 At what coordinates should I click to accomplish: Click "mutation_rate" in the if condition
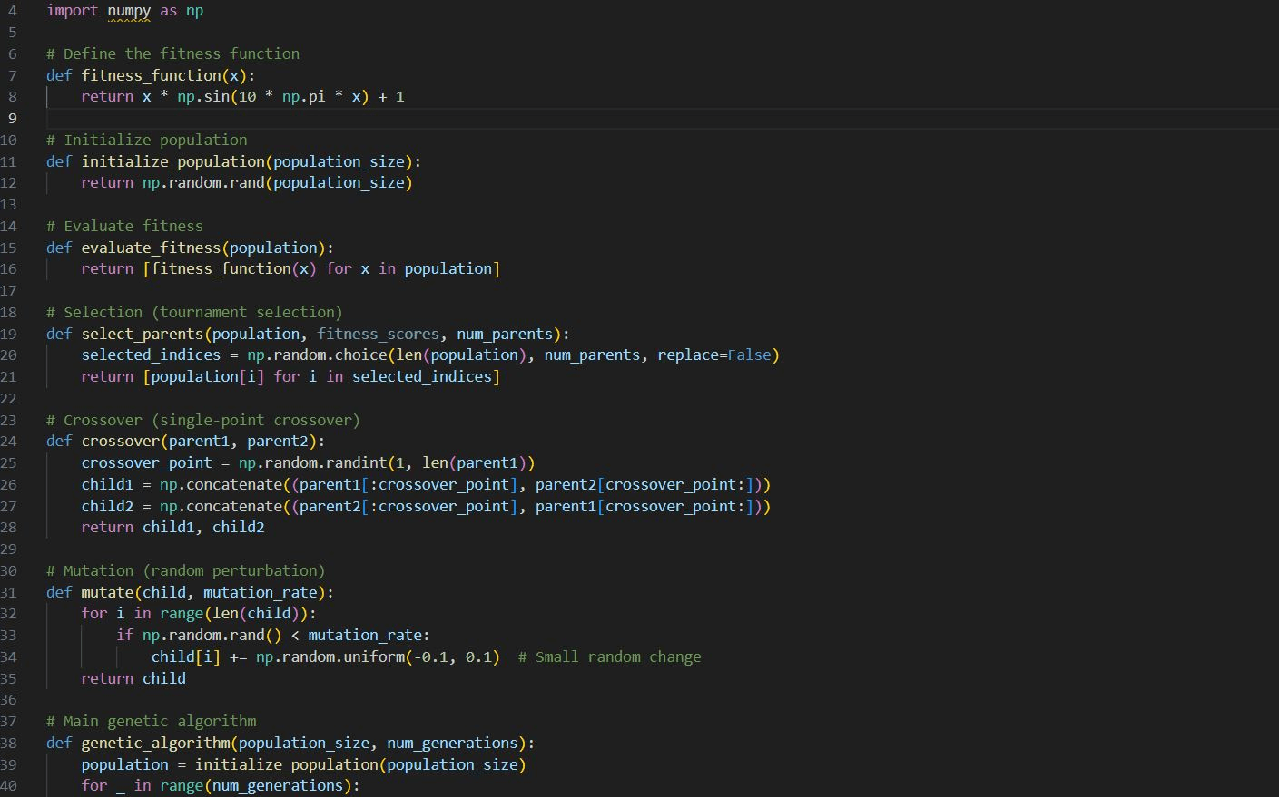[365, 635]
